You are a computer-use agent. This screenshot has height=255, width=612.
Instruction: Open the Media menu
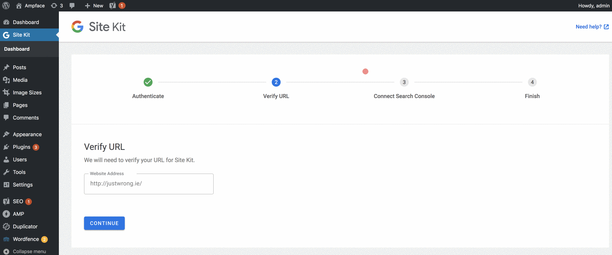click(x=29, y=80)
